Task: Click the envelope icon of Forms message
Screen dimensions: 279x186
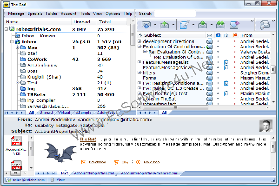Action: click(x=210, y=78)
